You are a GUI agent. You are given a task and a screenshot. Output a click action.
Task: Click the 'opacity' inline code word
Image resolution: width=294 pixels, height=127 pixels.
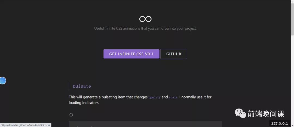click(x=155, y=97)
